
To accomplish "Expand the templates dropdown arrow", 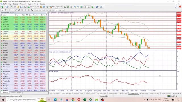I will coord(103,7).
